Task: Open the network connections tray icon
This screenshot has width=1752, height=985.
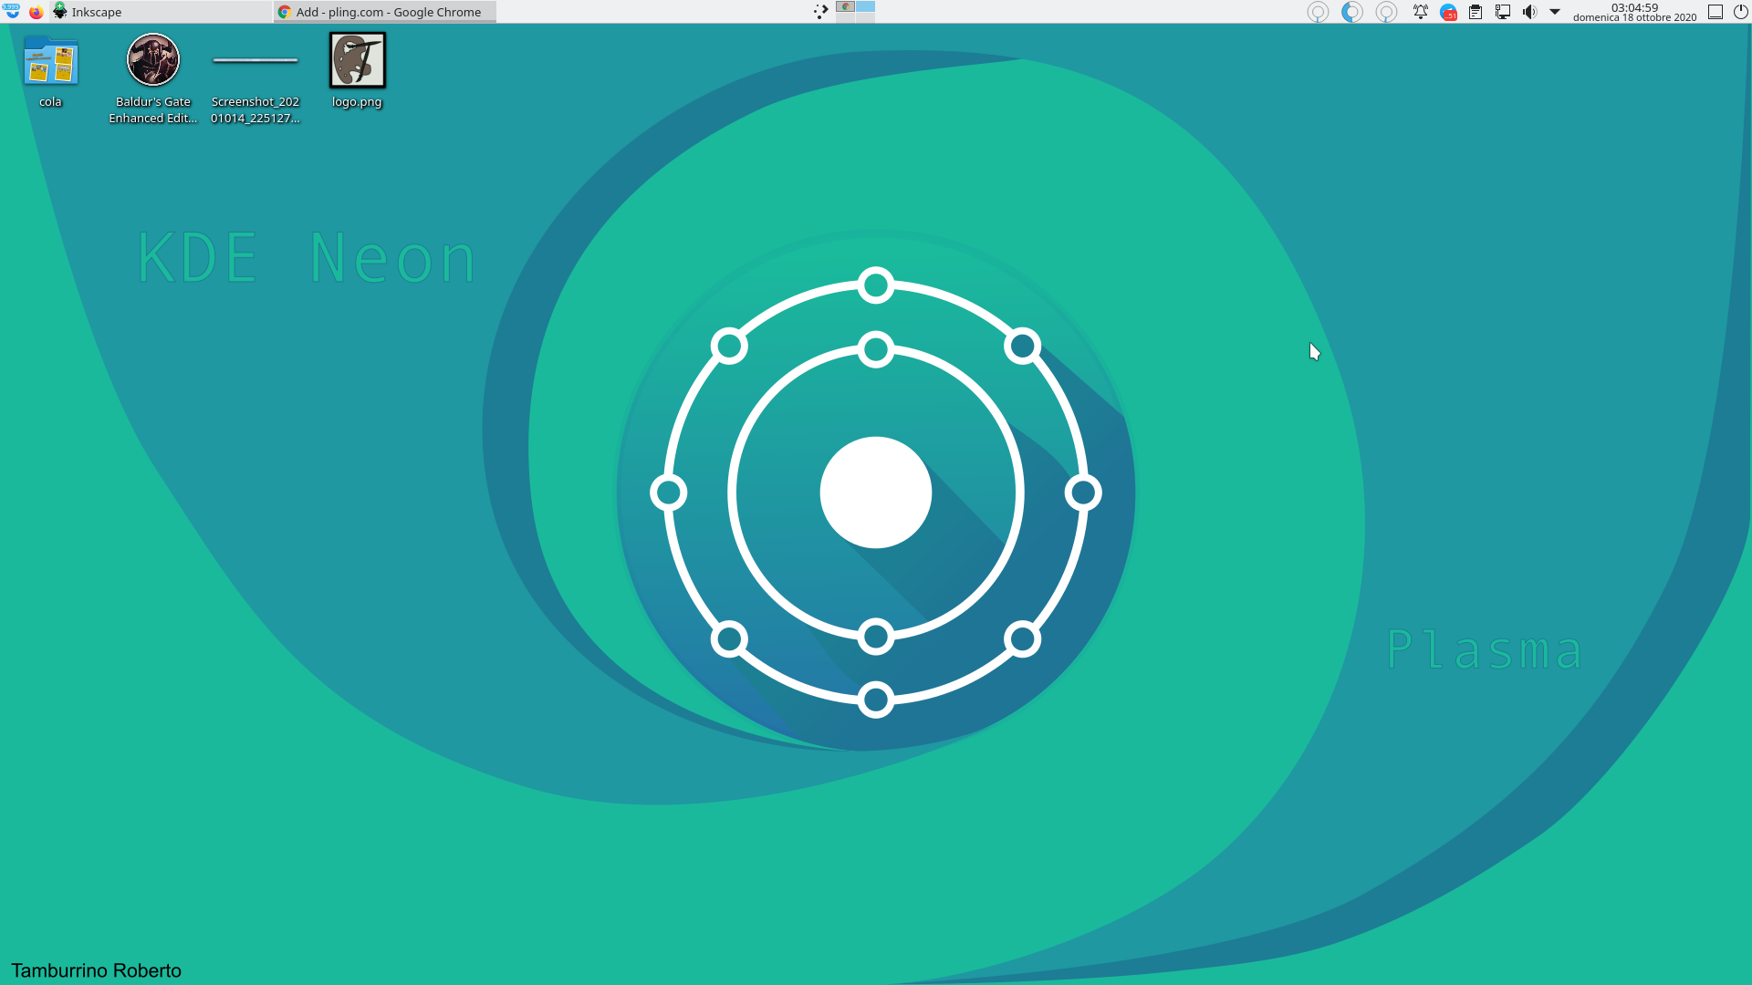Action: (1503, 12)
